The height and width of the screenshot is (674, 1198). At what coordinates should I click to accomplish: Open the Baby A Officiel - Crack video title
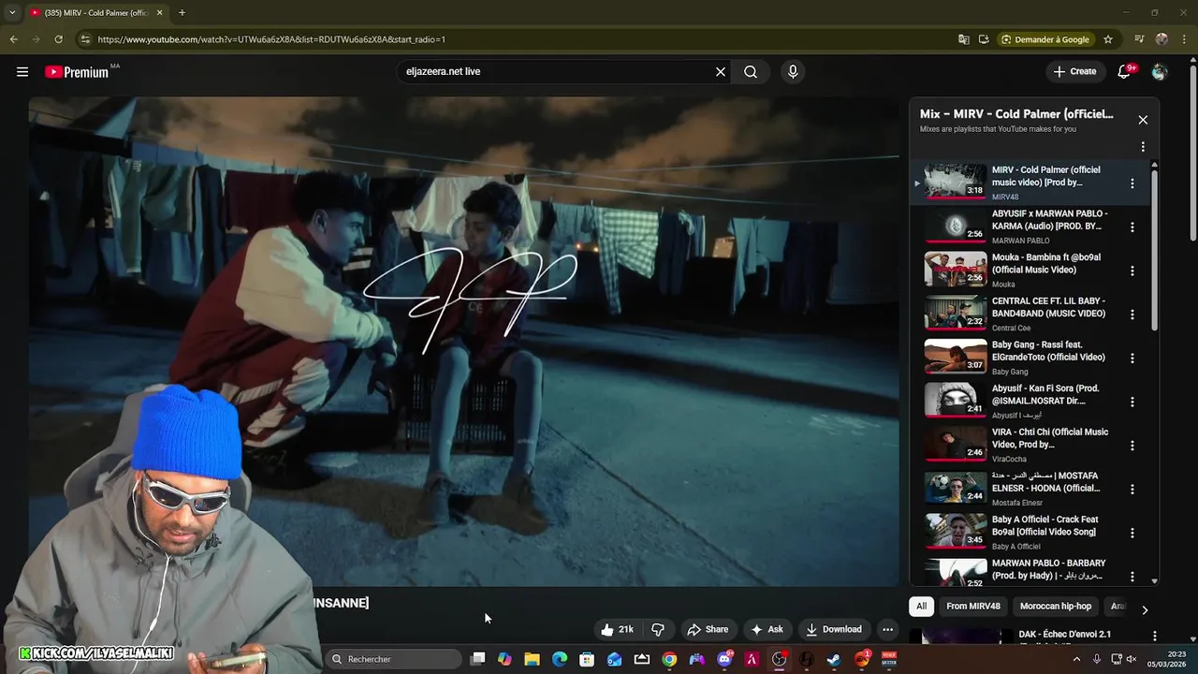point(1045,526)
